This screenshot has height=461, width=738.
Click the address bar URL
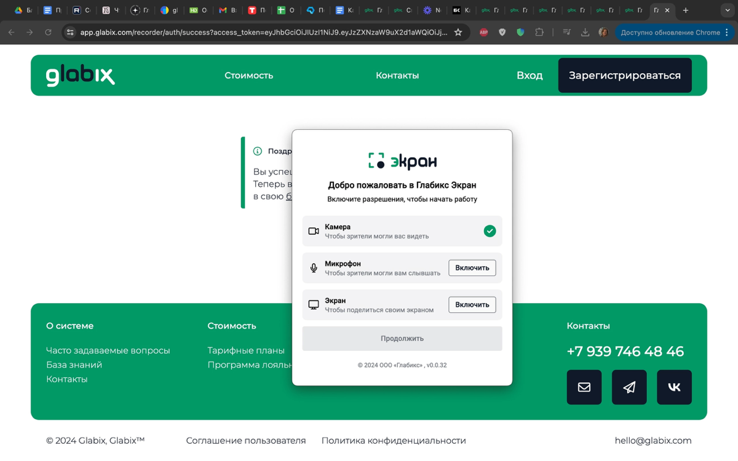tap(264, 33)
